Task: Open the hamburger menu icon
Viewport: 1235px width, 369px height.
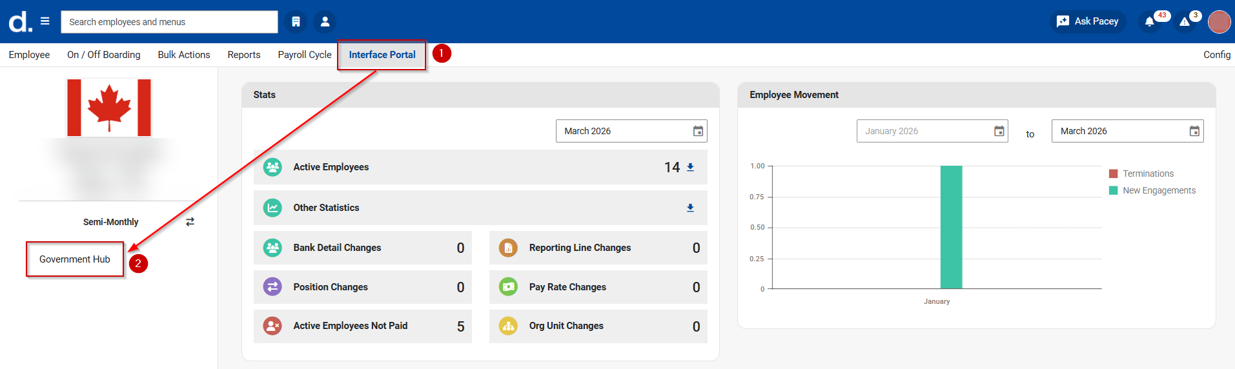Action: point(45,21)
